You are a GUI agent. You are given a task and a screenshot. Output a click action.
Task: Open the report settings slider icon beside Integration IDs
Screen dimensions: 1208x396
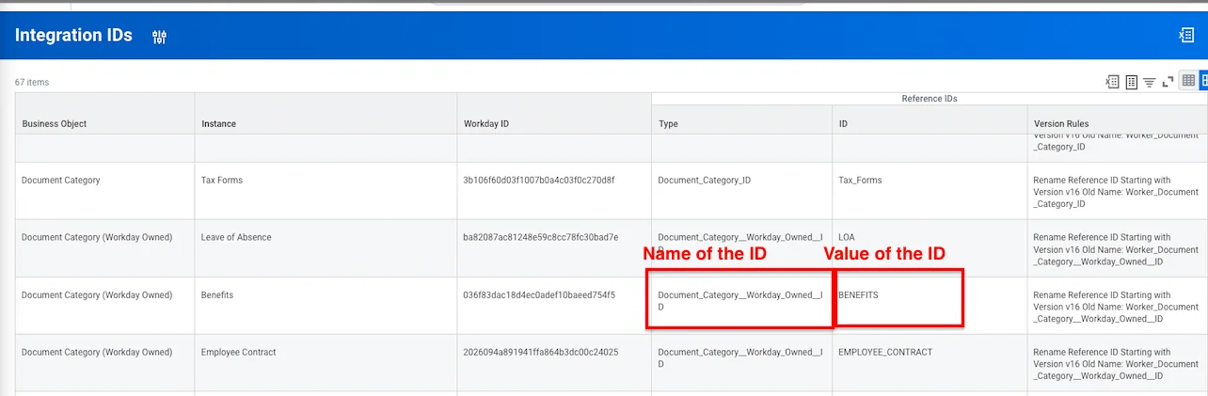tap(159, 37)
